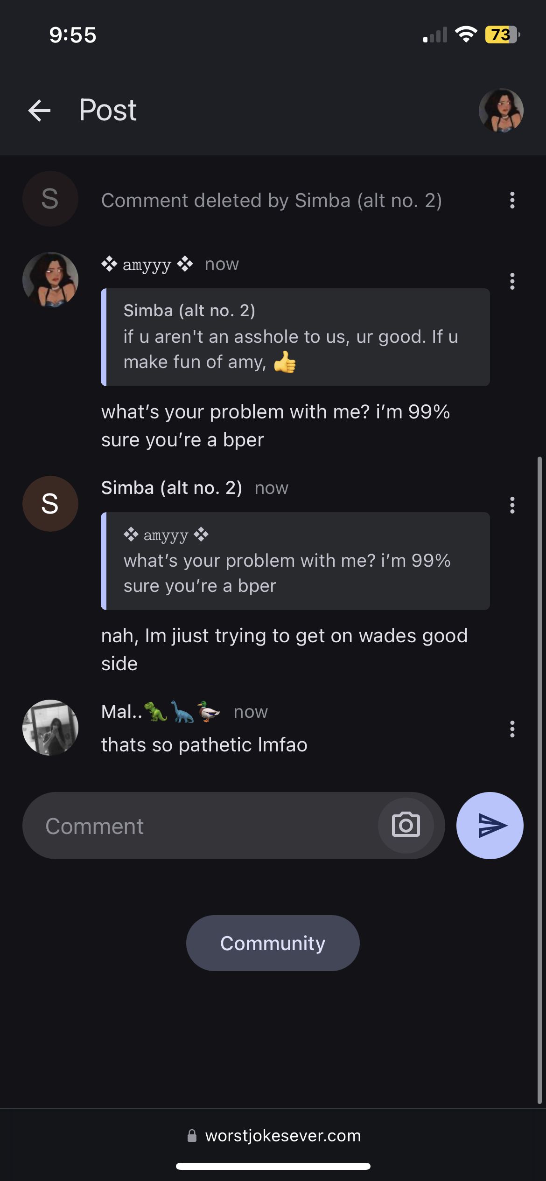Tap the back arrow next to Post
The image size is (546, 1181).
(40, 111)
